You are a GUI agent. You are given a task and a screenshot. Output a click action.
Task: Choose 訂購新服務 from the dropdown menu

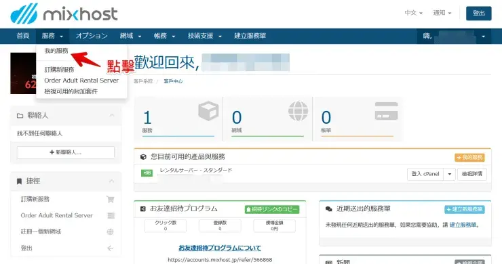point(59,69)
